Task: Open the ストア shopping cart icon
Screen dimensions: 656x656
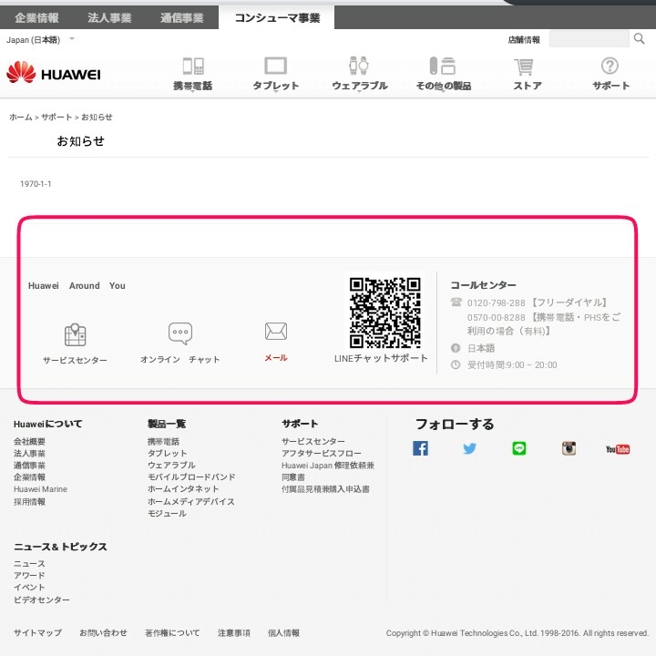Action: click(523, 67)
